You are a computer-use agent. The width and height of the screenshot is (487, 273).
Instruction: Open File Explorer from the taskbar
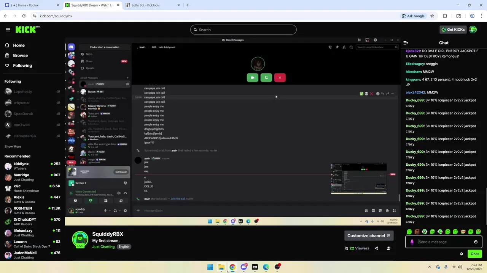pyautogui.click(x=221, y=267)
